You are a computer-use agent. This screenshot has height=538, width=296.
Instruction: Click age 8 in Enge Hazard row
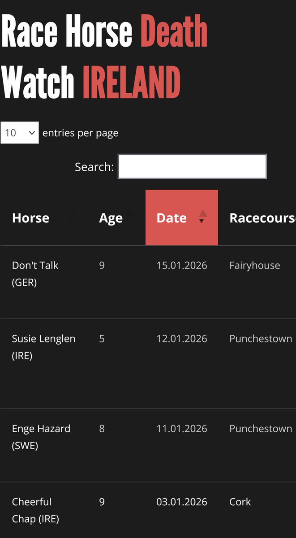102,429
